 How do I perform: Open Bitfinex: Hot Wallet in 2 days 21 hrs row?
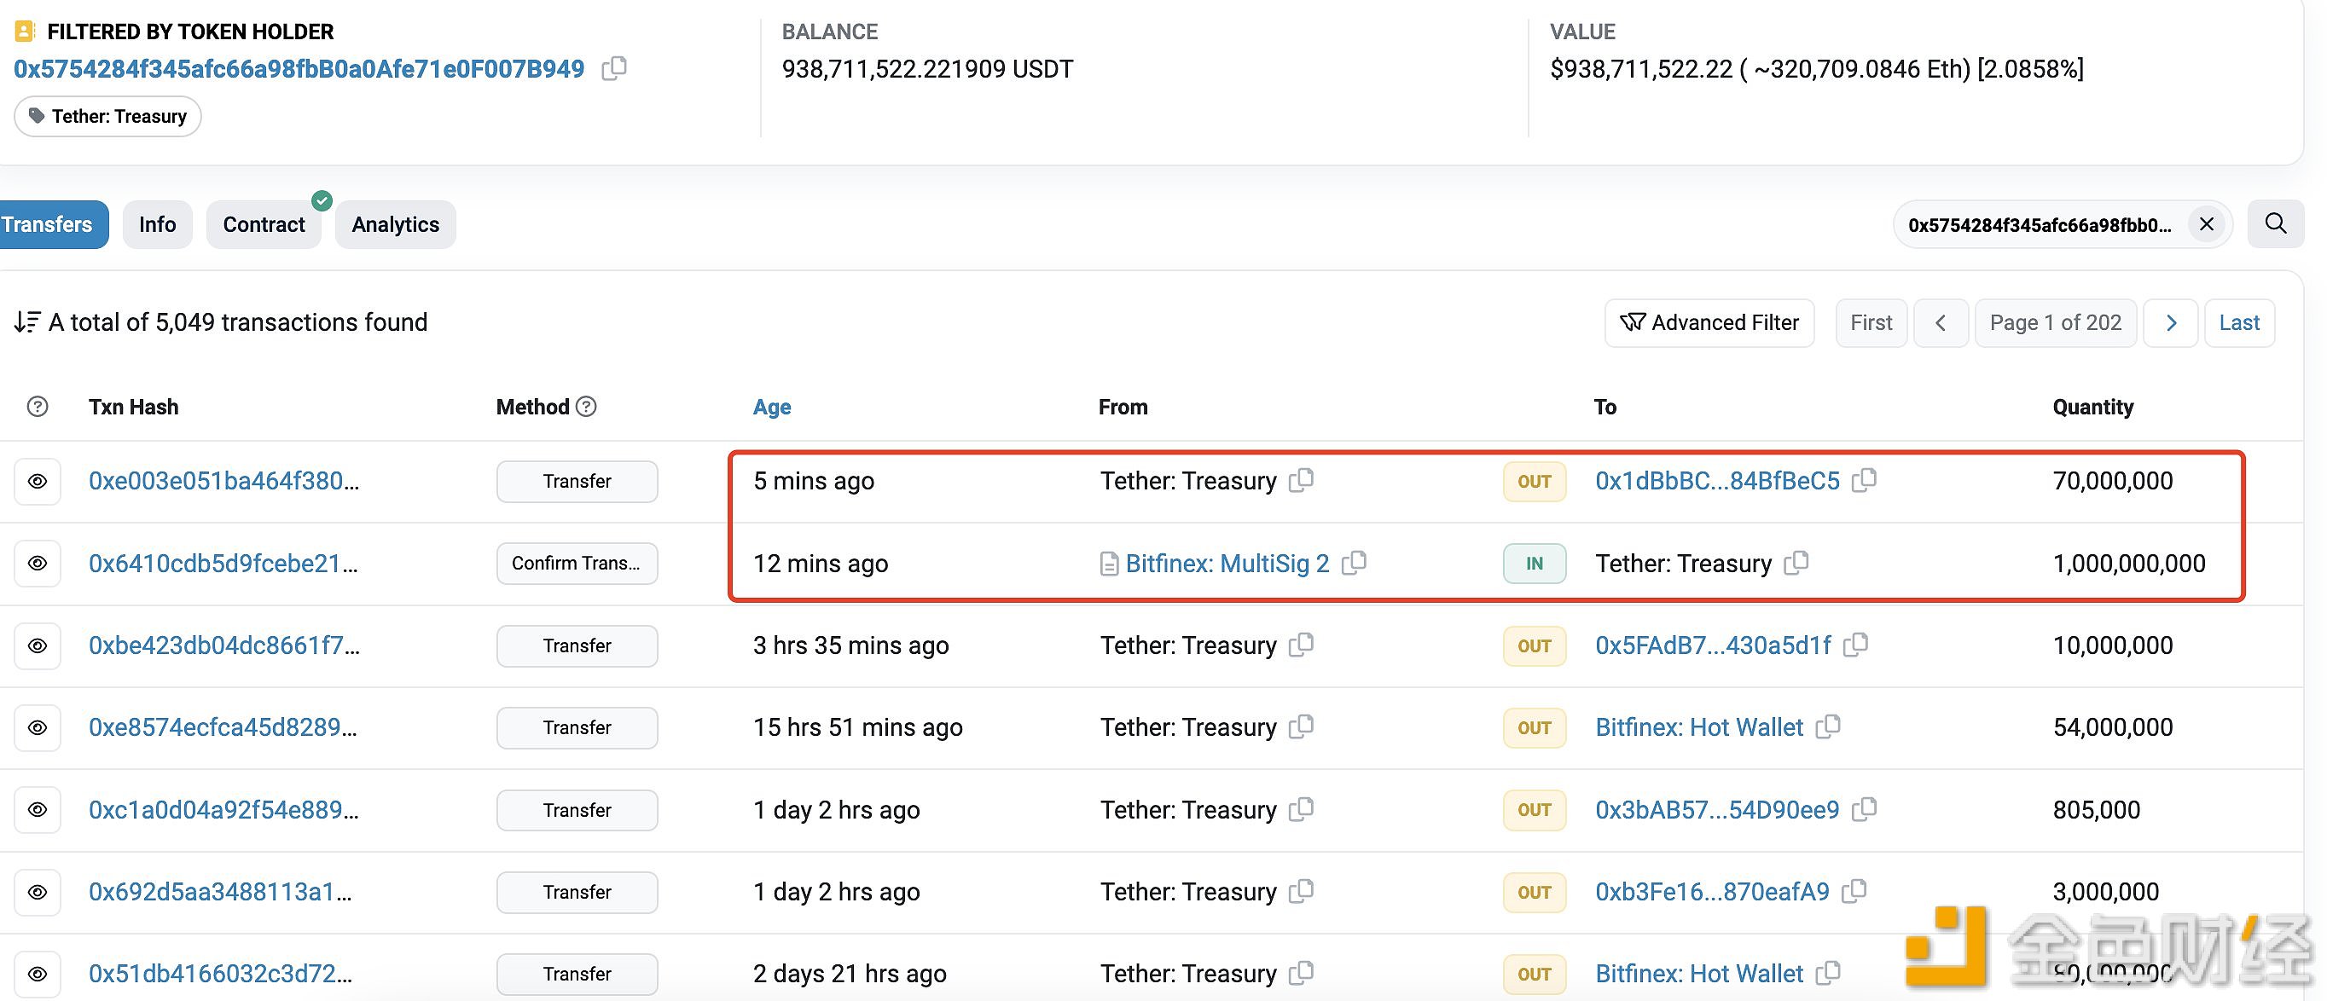click(1699, 974)
